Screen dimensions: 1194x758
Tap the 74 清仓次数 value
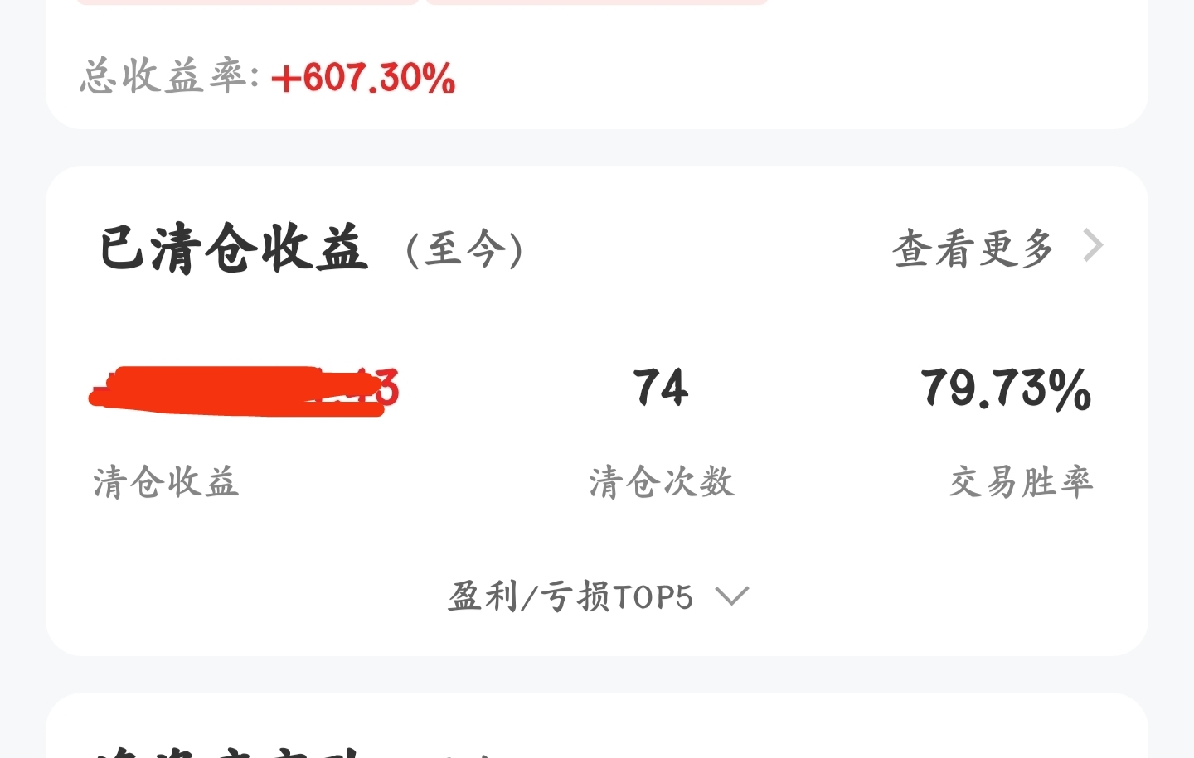pyautogui.click(x=660, y=388)
